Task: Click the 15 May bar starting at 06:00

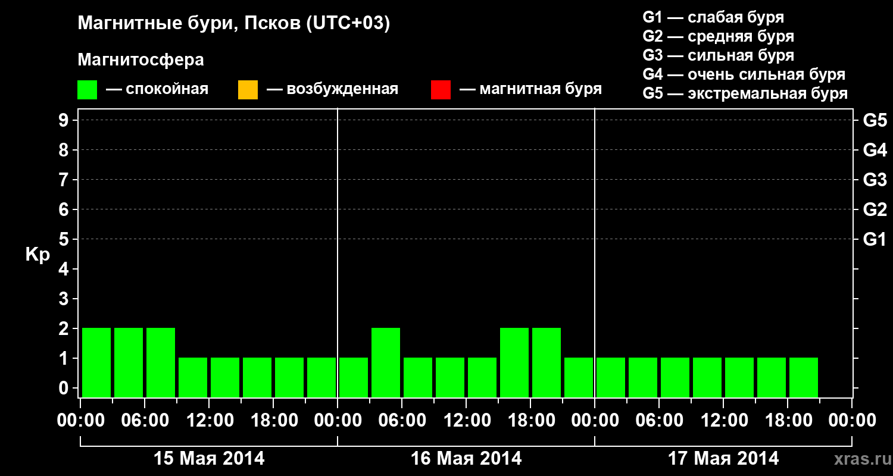Action: (161, 362)
